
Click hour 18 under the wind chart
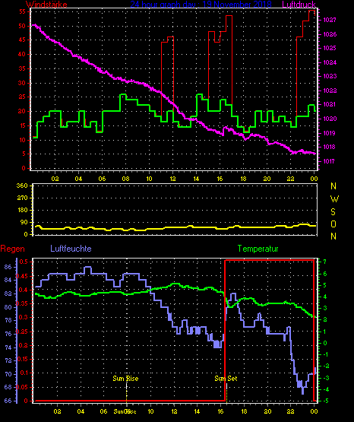click(x=244, y=179)
